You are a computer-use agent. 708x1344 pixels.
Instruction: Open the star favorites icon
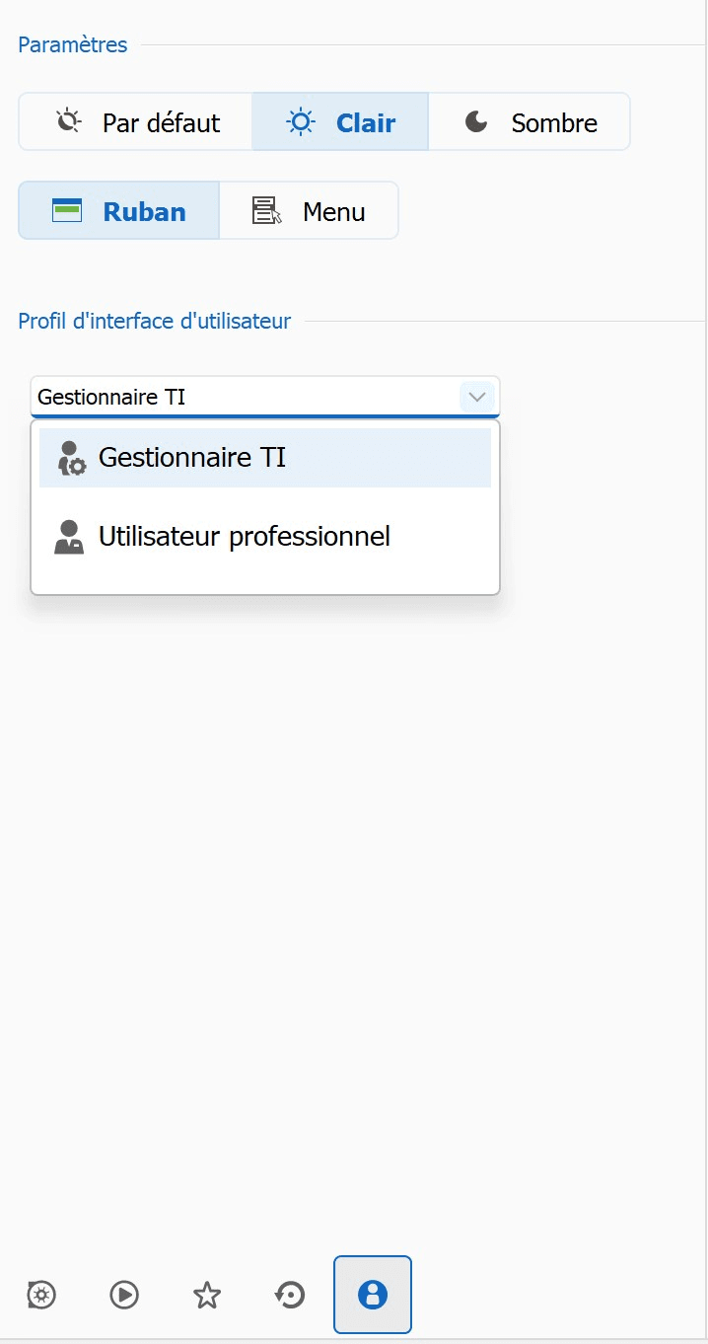click(207, 1295)
